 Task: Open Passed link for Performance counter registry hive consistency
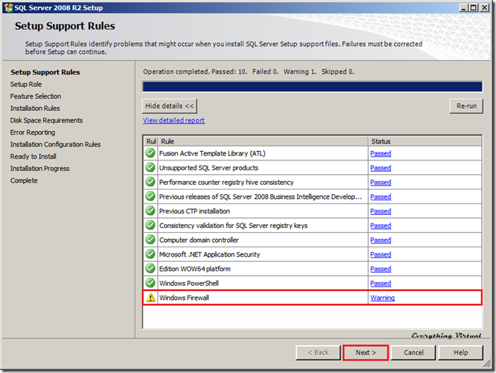(380, 183)
